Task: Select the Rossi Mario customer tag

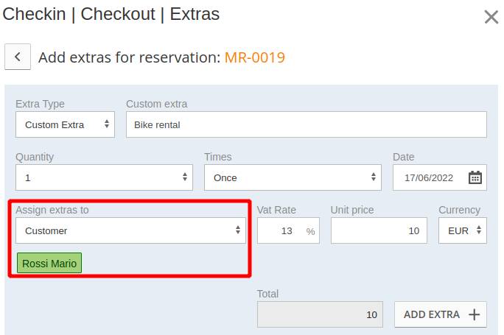Action: coord(49,264)
